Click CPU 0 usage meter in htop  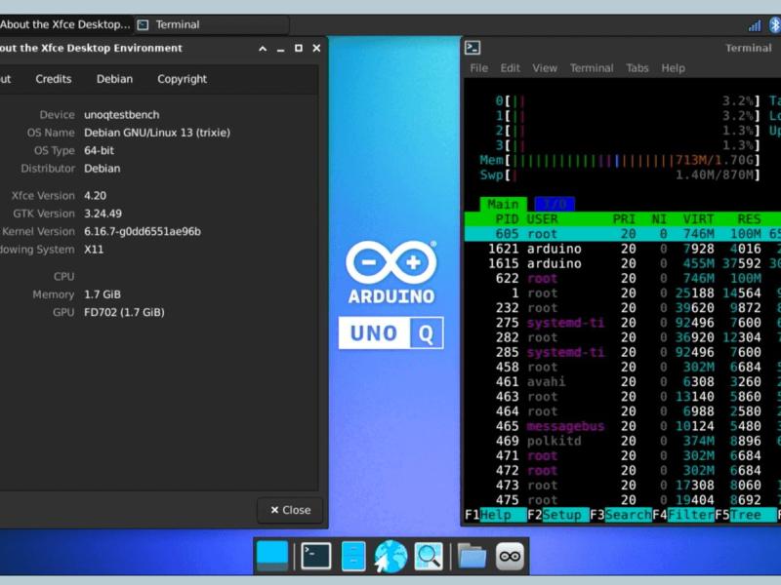[x=628, y=101]
